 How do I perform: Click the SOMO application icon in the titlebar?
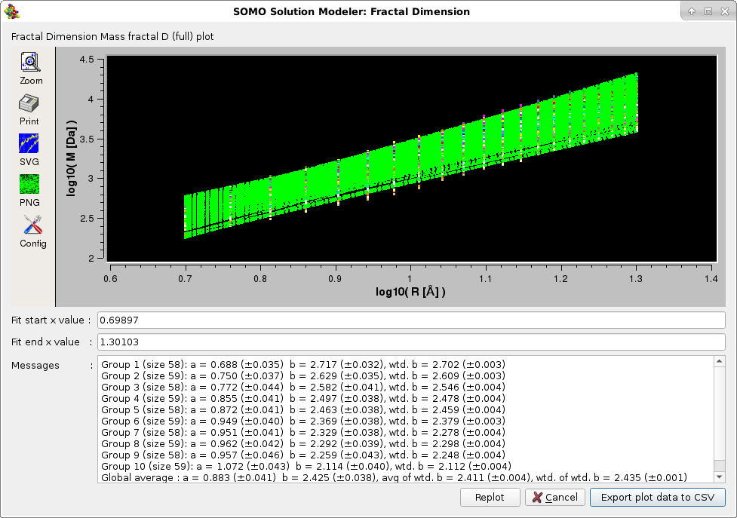(x=11, y=11)
